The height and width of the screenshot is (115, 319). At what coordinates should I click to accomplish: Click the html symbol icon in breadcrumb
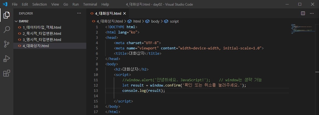[130, 21]
